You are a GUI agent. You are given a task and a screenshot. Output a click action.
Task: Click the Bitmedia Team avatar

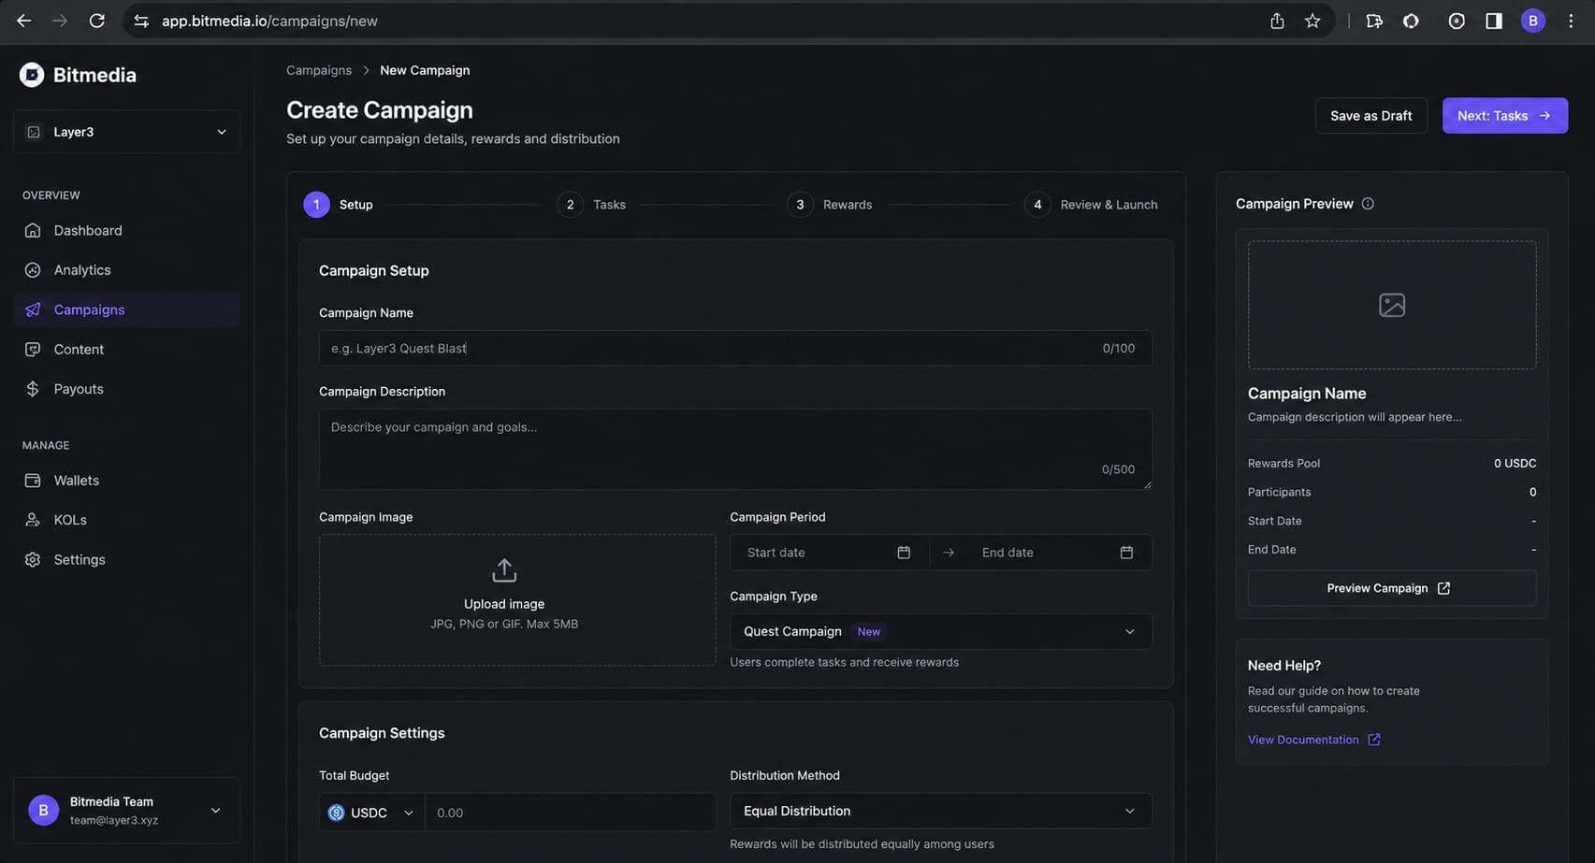pyautogui.click(x=43, y=810)
